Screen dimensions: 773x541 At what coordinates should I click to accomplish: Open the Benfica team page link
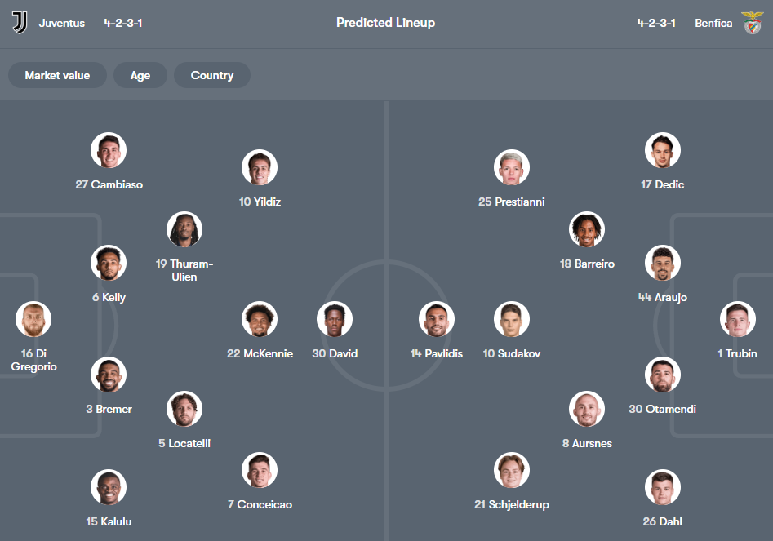pyautogui.click(x=713, y=23)
